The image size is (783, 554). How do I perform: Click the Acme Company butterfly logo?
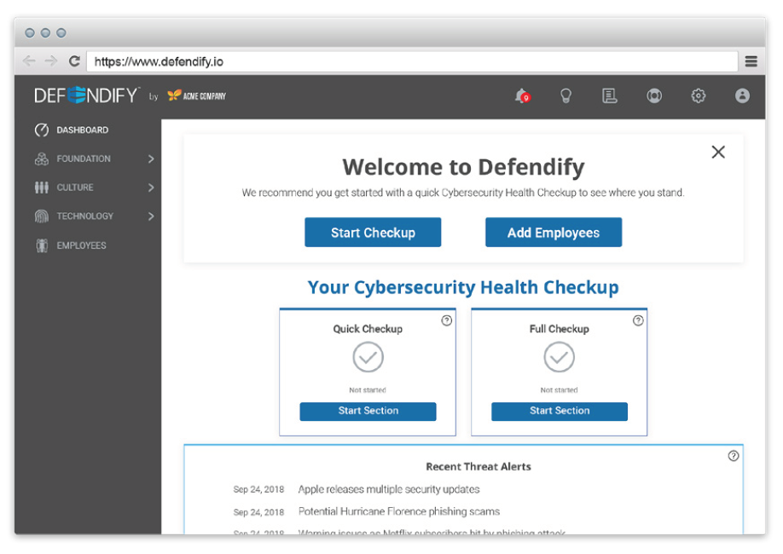pos(196,95)
